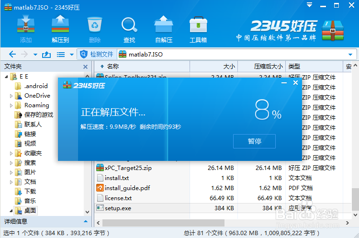This screenshot has width=359, height=238.
Task: Click the forward navigation arrow
Action: [x=24, y=54]
